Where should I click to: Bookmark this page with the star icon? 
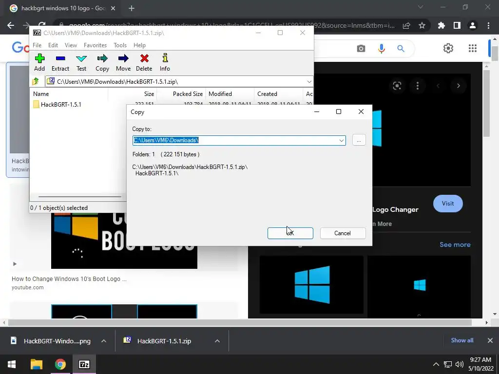coord(422,25)
